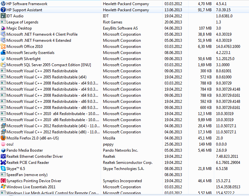Click size 12,3 MB
The height and width of the screenshot is (196, 249).
click(205, 114)
